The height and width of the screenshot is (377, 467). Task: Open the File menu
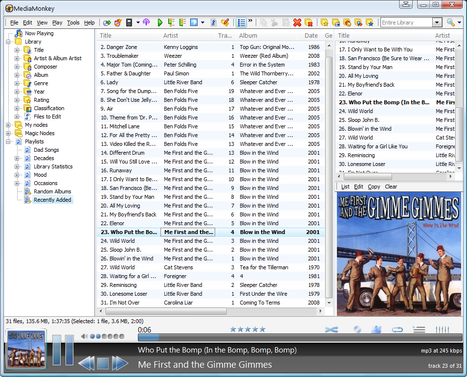tap(14, 23)
